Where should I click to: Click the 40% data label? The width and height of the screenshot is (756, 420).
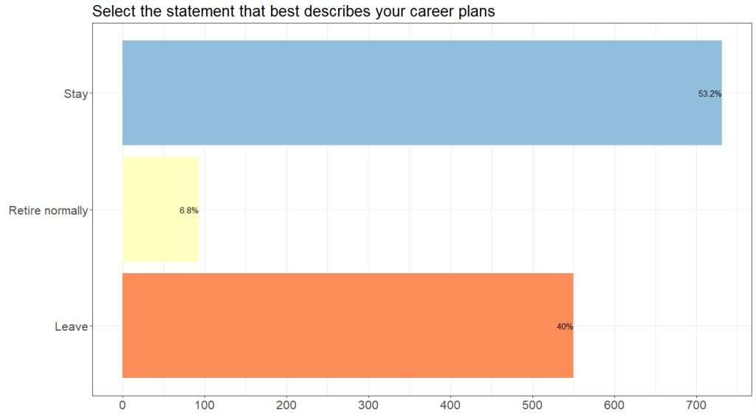point(565,326)
